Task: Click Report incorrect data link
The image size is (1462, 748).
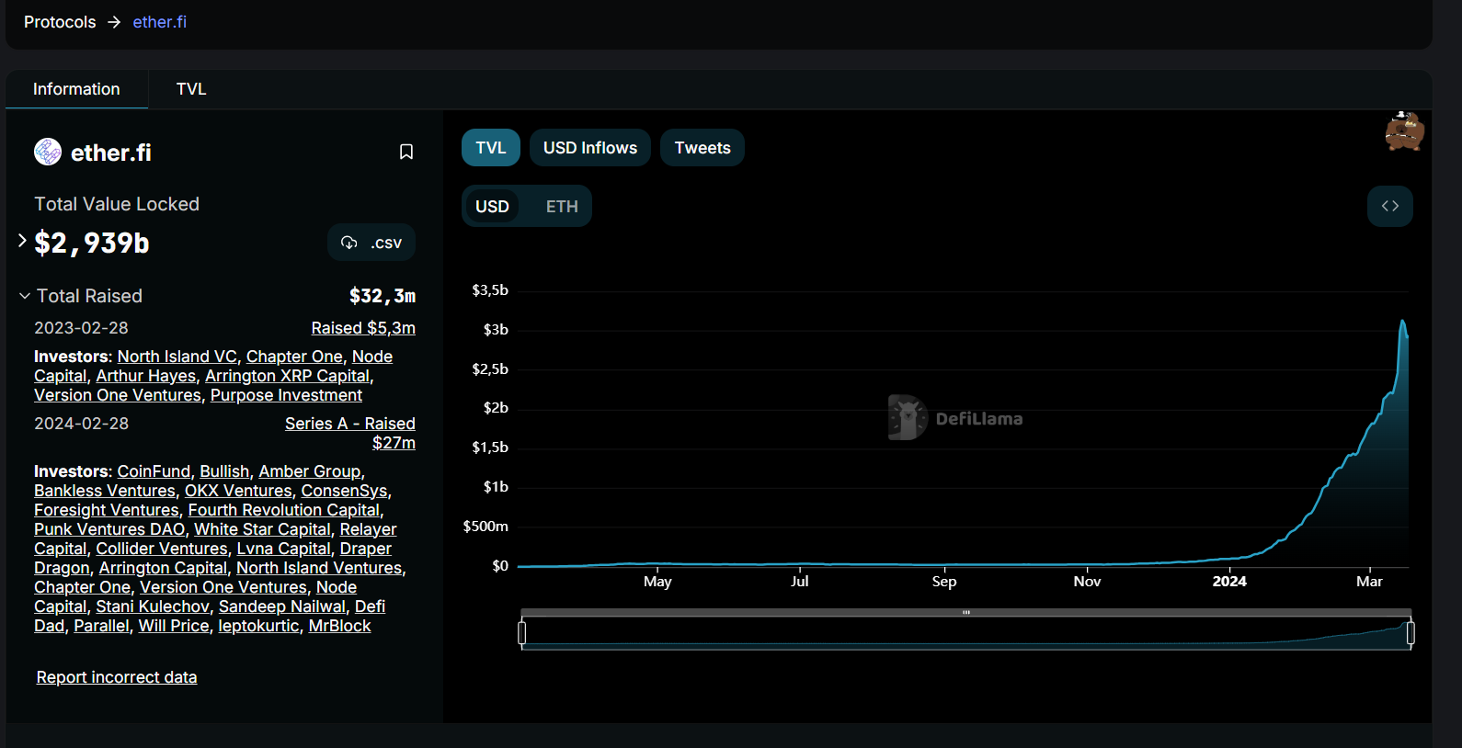Action: point(117,677)
